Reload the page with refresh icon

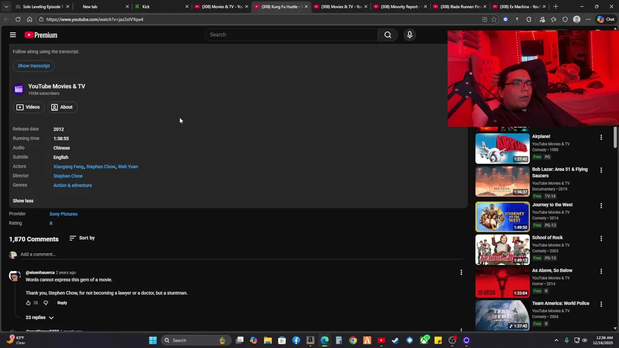pyautogui.click(x=18, y=19)
